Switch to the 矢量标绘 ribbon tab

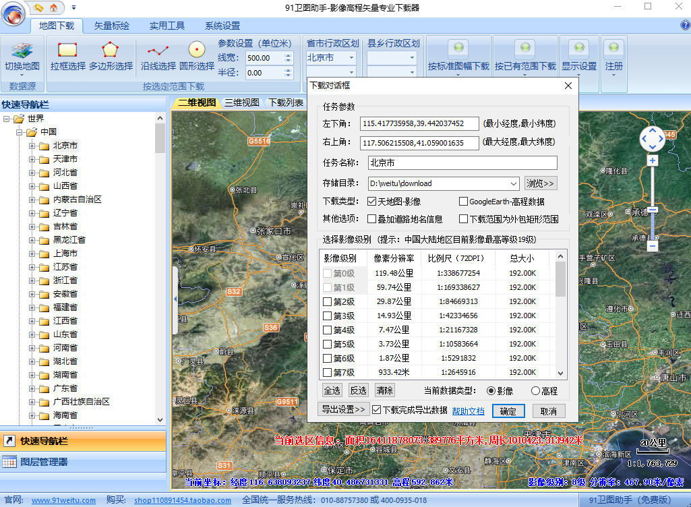(111, 26)
